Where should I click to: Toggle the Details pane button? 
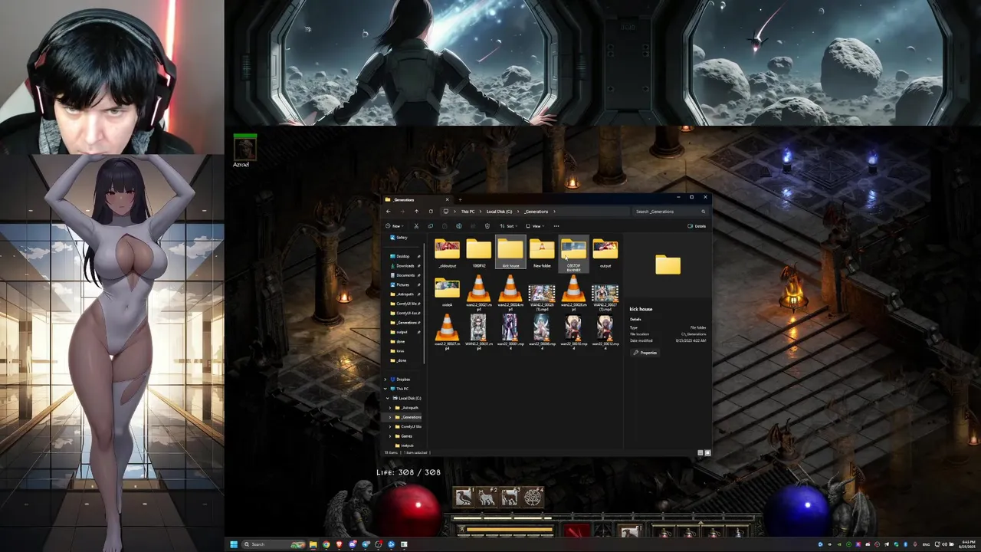point(697,226)
